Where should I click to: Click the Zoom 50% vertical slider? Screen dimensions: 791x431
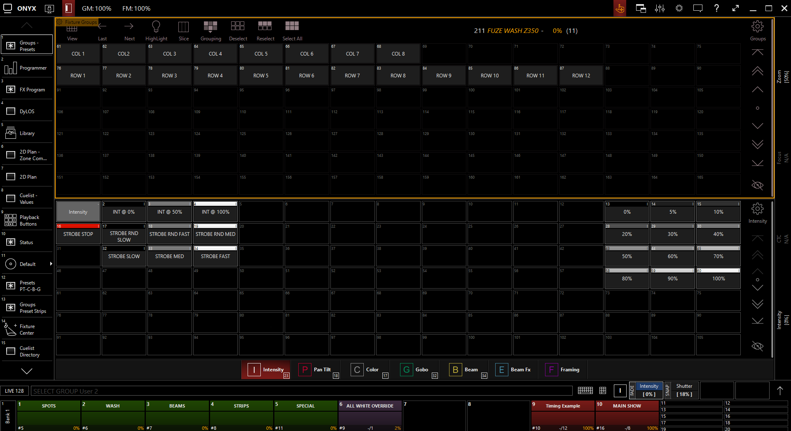782,77
